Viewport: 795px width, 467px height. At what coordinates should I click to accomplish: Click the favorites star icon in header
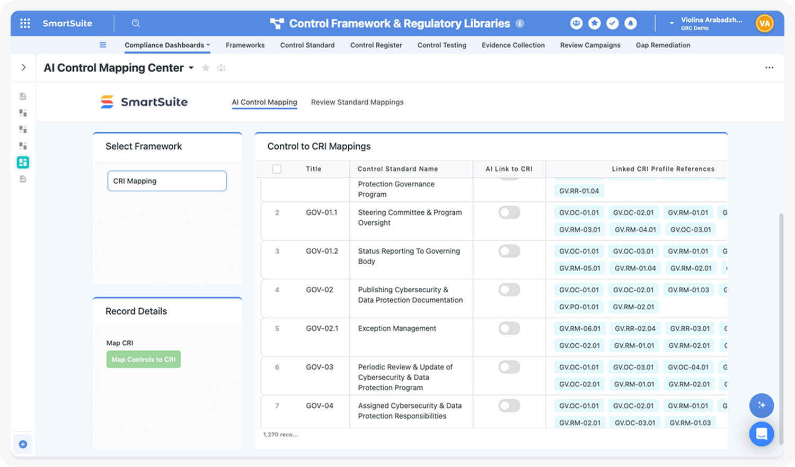(x=595, y=23)
